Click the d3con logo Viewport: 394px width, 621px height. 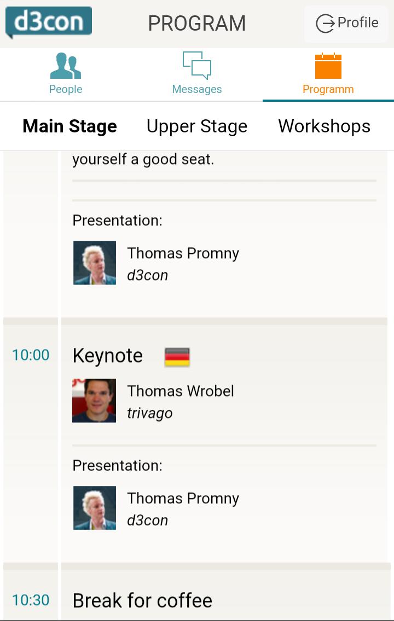[x=49, y=22]
